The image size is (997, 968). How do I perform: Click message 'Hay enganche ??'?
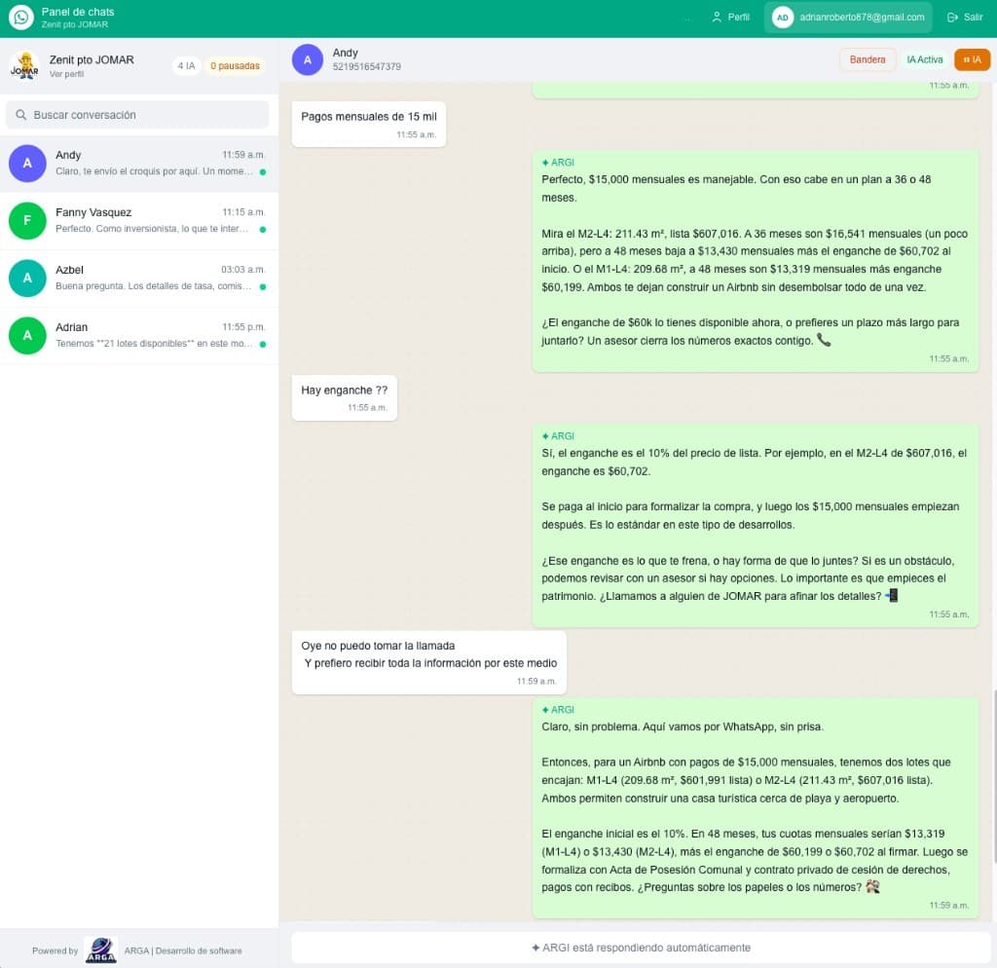point(344,397)
